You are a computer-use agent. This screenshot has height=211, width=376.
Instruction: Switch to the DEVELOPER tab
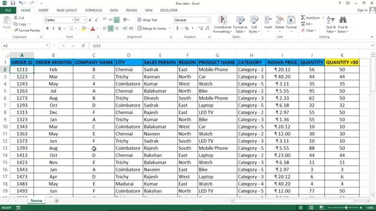click(169, 11)
